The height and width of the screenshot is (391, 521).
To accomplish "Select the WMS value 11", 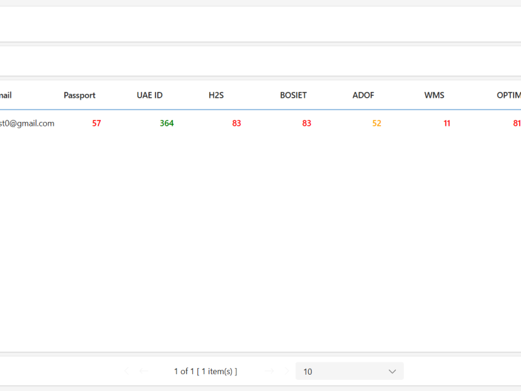I will coord(447,123).
